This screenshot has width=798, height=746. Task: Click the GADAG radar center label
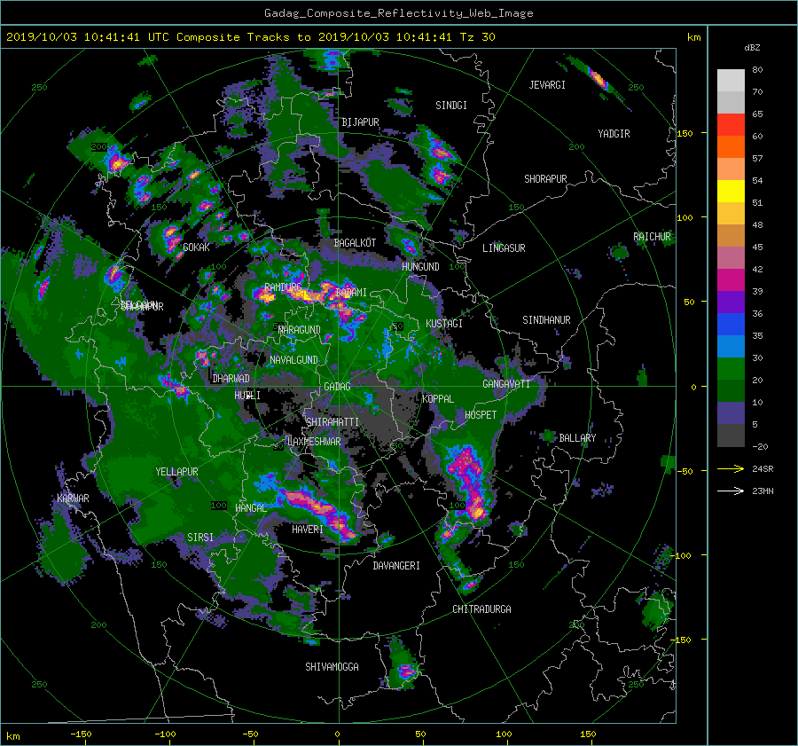[337, 387]
